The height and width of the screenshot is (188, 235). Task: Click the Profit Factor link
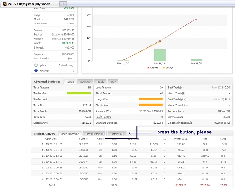click(x=103, y=117)
